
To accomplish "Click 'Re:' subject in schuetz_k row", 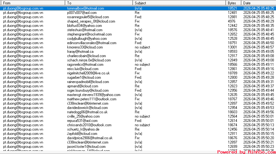I will 137,129.
